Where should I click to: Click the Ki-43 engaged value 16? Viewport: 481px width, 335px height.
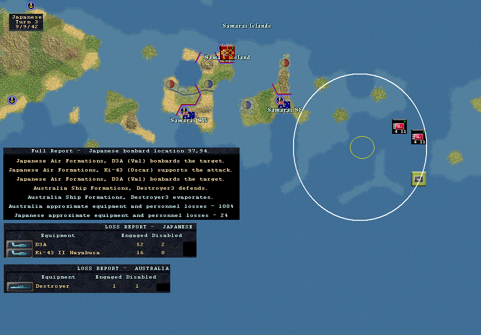140,253
